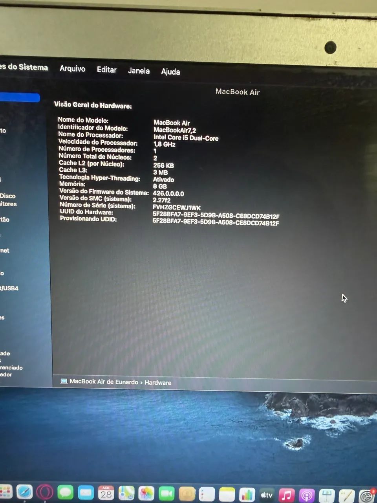Open the Arquivo menu

point(72,68)
